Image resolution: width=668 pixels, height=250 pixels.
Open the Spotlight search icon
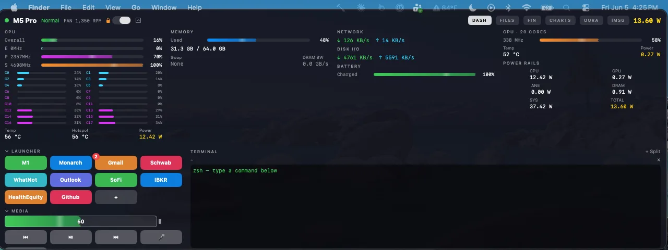coord(566,8)
